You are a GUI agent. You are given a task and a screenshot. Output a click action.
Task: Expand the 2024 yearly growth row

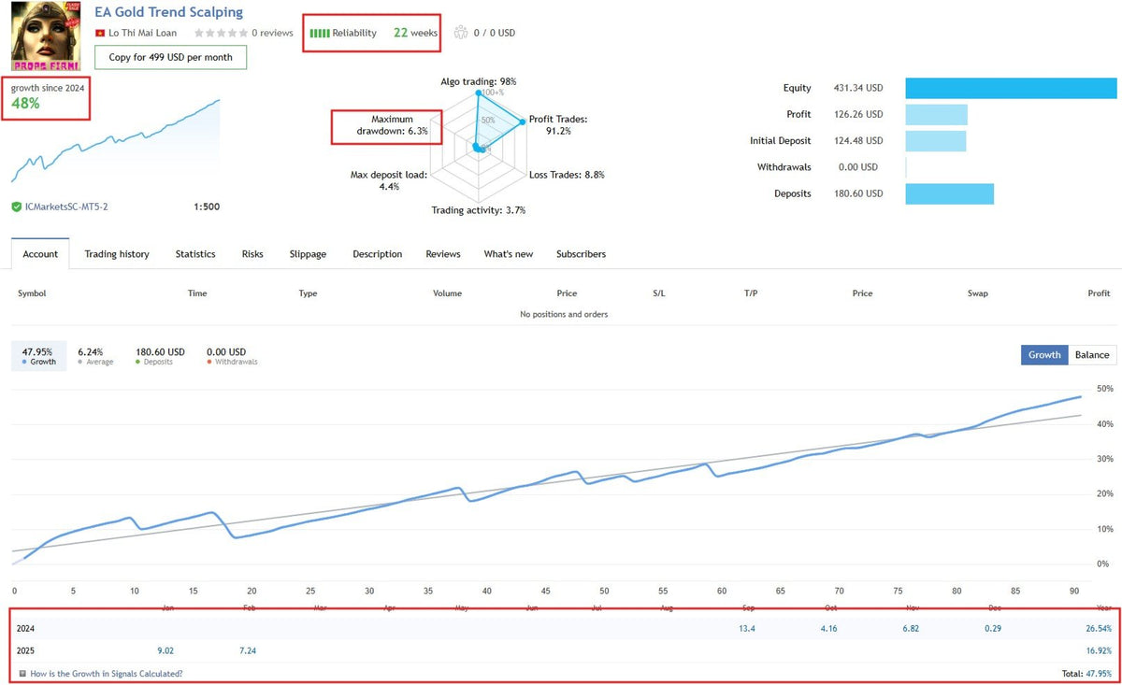tap(25, 628)
